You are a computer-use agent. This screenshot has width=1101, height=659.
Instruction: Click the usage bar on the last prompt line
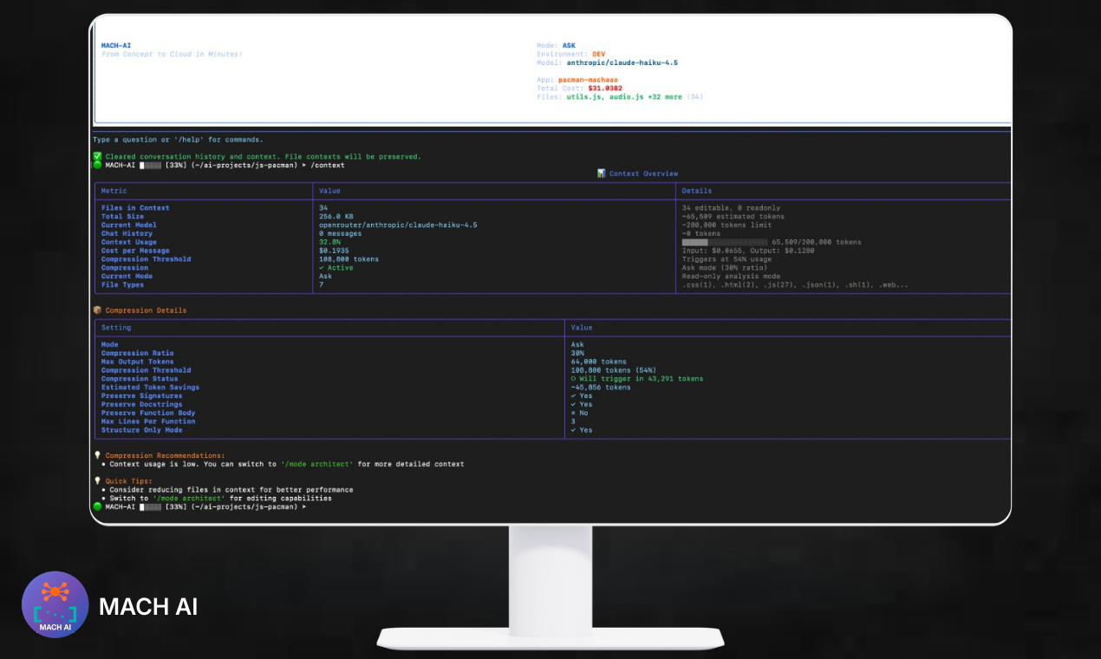coord(151,506)
